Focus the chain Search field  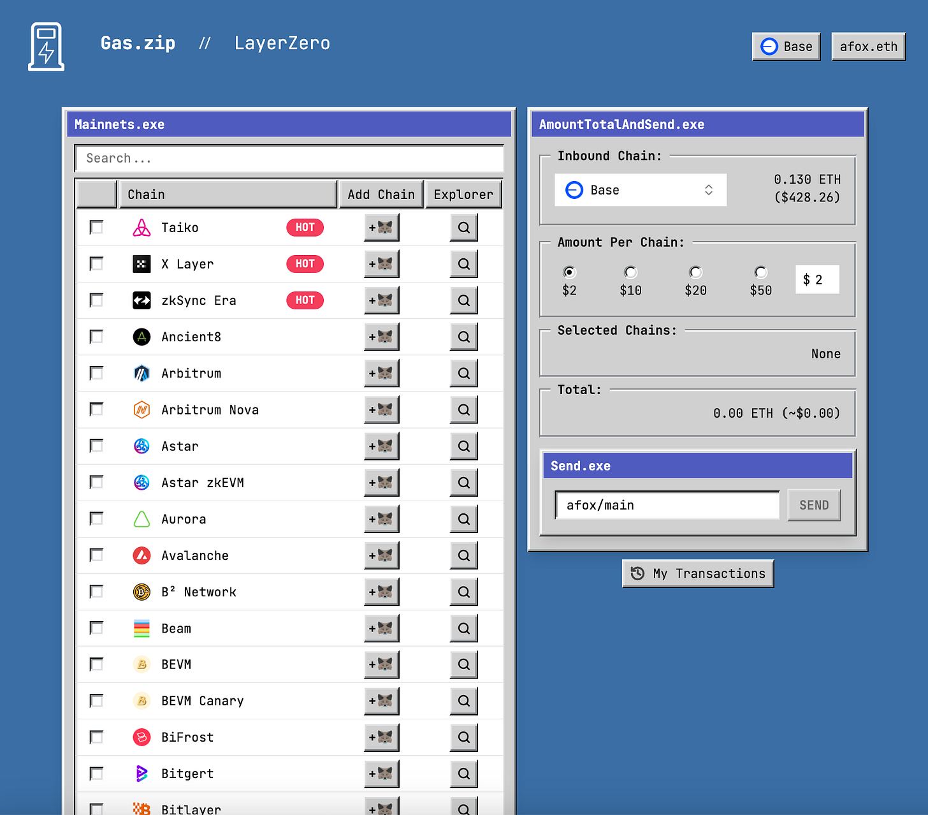point(289,158)
